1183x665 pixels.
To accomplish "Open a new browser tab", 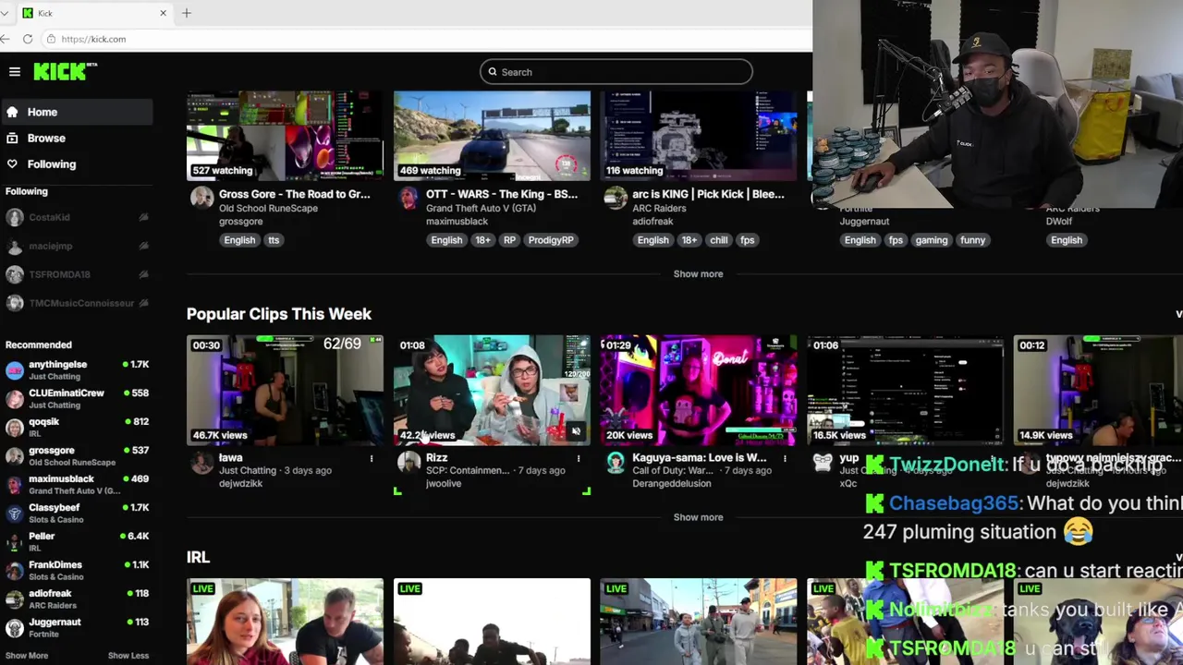I will click(x=187, y=13).
